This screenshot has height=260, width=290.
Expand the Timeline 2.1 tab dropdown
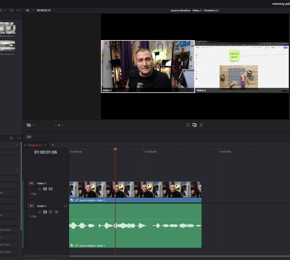45,145
